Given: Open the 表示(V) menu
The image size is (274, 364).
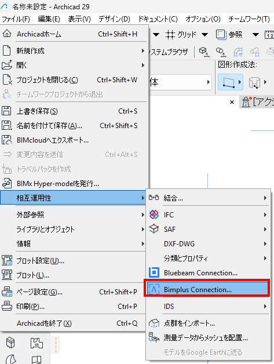Looking at the screenshot, I should [79, 19].
